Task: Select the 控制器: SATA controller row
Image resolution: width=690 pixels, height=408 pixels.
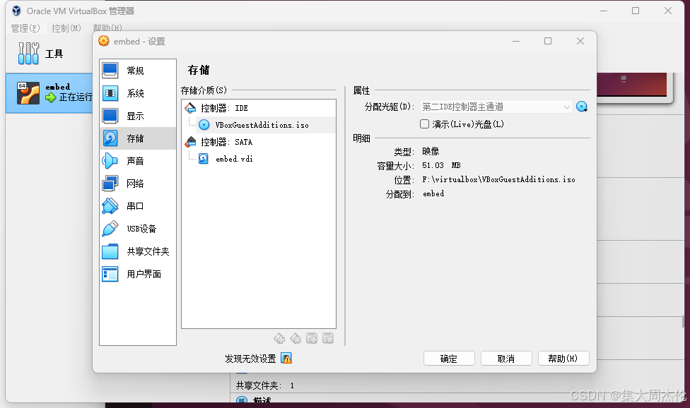Action: pyautogui.click(x=258, y=142)
